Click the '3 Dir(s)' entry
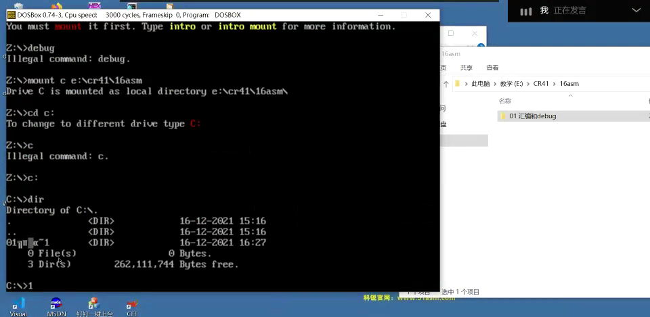 pos(49,264)
